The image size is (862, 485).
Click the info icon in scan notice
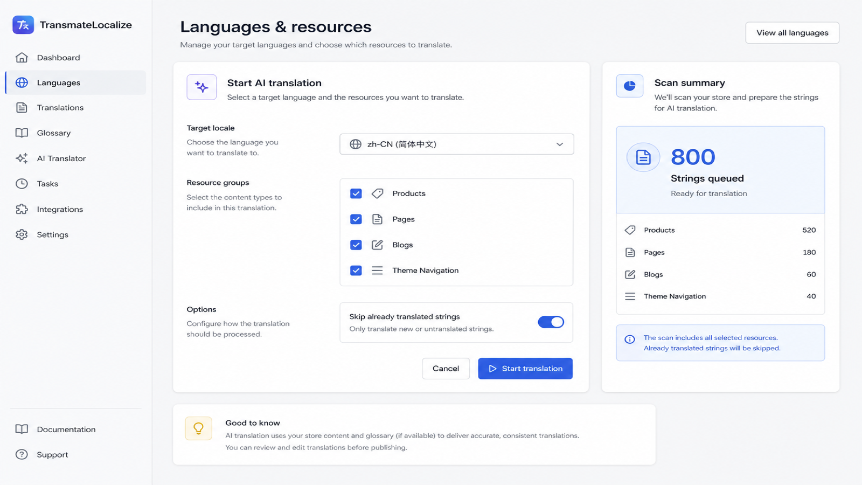click(x=629, y=339)
